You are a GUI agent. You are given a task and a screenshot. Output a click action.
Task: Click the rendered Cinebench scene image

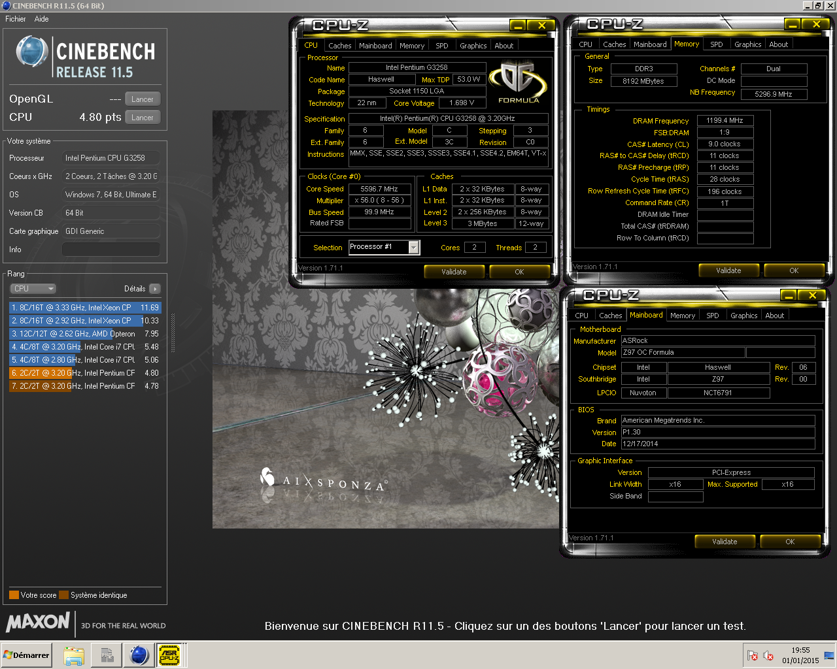click(x=386, y=319)
